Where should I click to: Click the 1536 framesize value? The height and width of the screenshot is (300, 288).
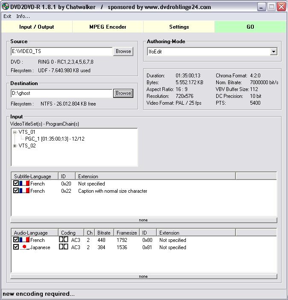122,247
